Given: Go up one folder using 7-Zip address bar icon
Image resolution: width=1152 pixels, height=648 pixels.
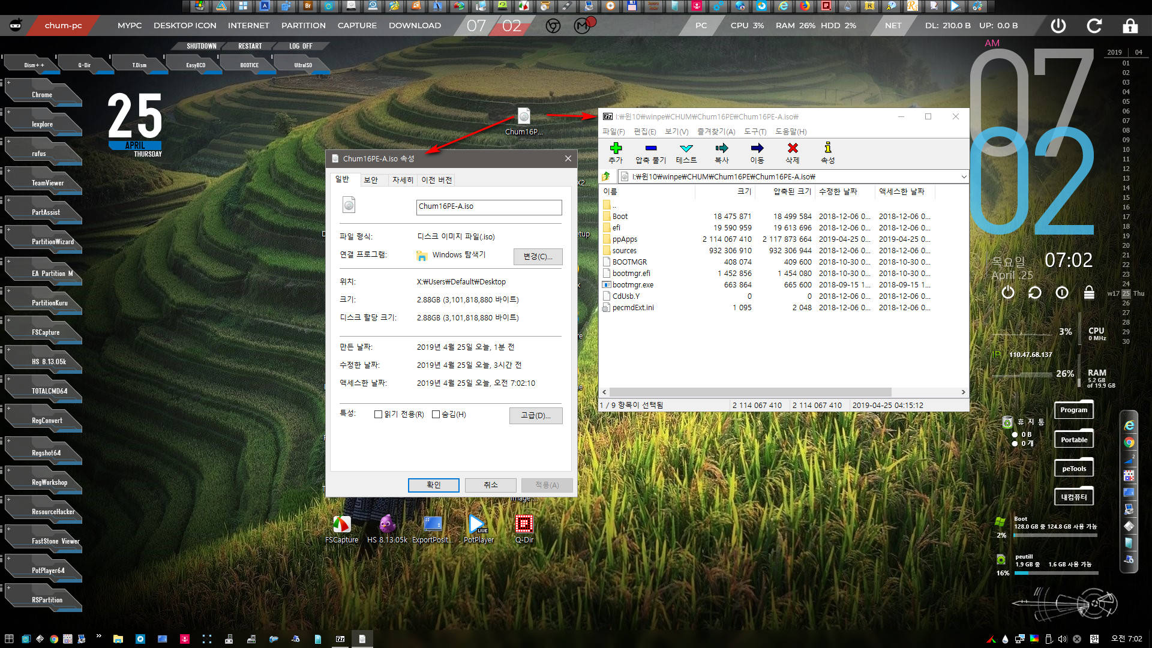Looking at the screenshot, I should point(607,176).
